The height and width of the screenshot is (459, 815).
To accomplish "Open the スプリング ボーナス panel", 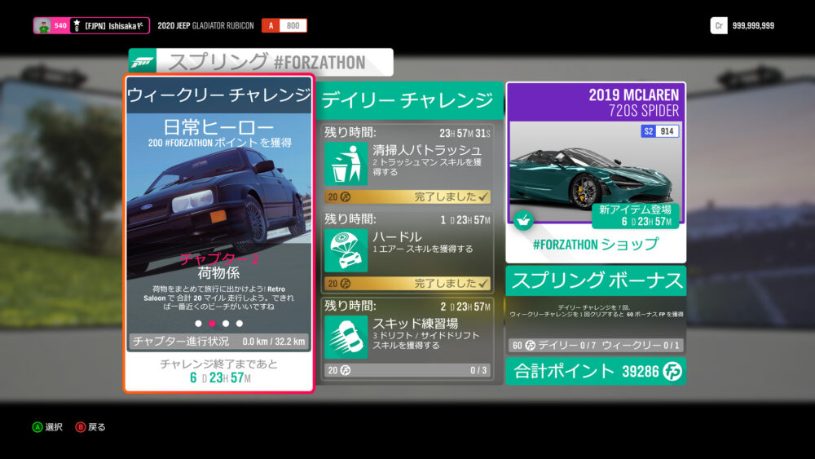I will click(596, 281).
